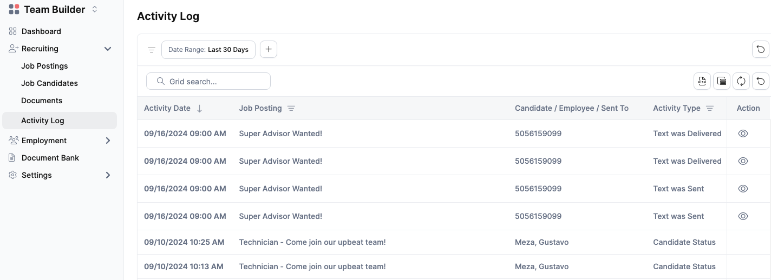
Task: Open the column chooser icon
Action: [x=722, y=81]
